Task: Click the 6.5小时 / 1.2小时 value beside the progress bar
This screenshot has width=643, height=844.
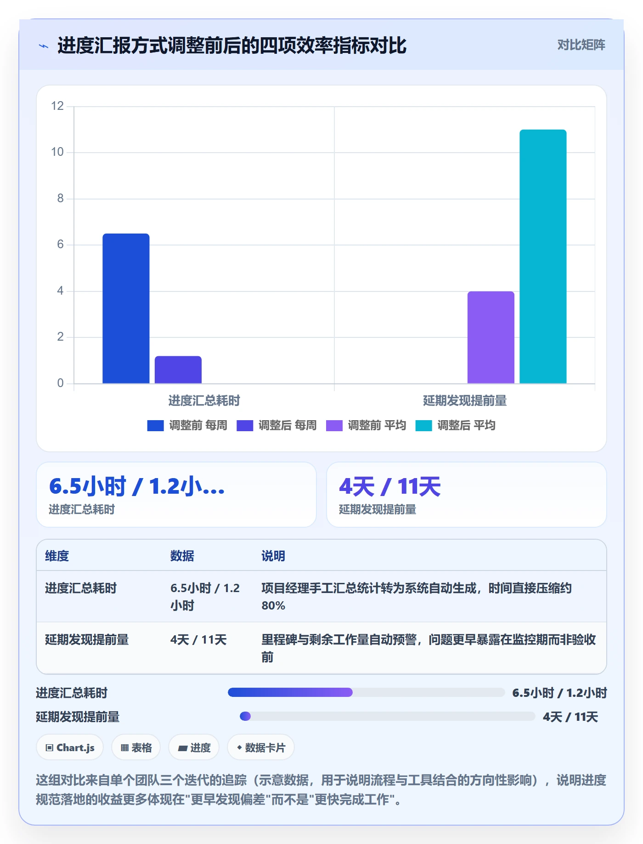Action: pos(559,693)
